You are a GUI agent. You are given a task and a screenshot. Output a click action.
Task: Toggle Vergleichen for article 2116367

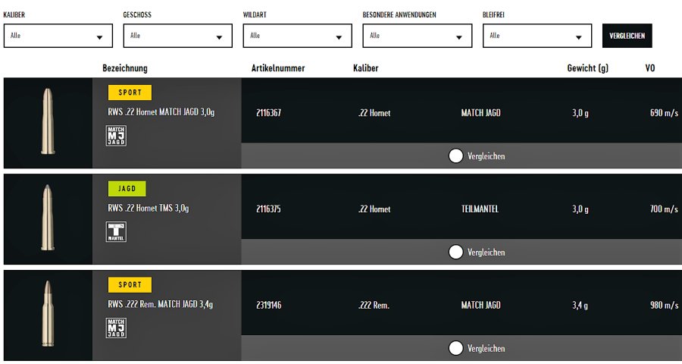click(456, 156)
